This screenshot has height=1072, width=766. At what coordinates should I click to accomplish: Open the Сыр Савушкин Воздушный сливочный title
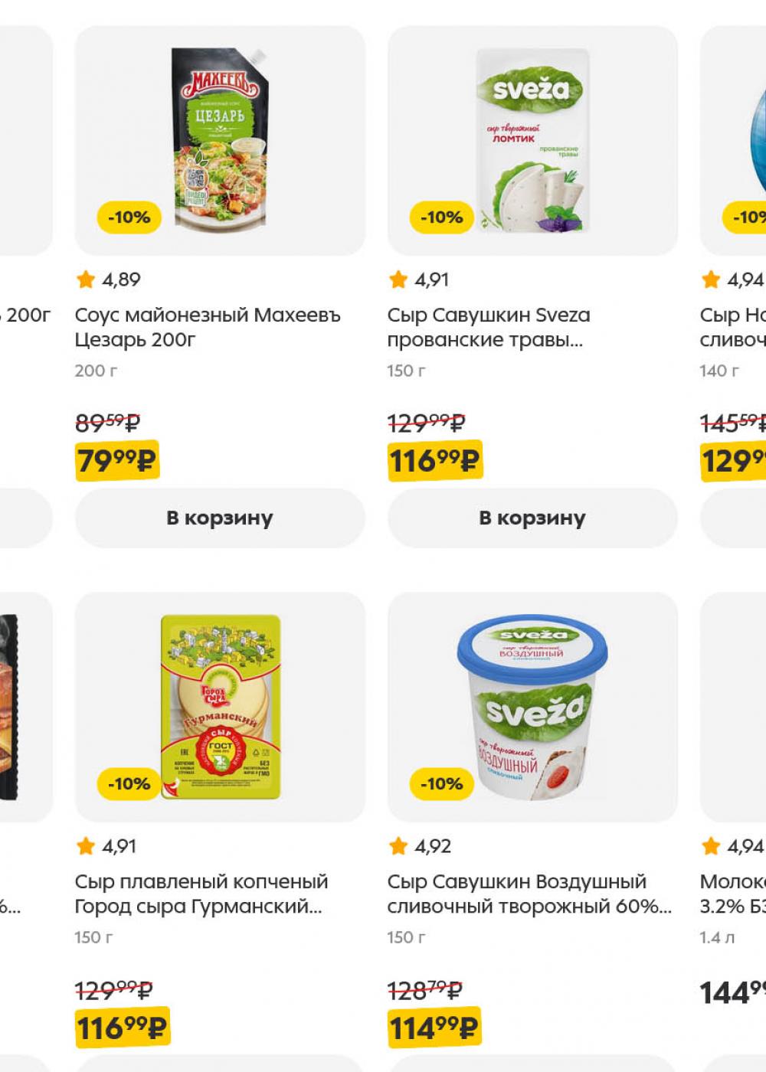point(529,894)
